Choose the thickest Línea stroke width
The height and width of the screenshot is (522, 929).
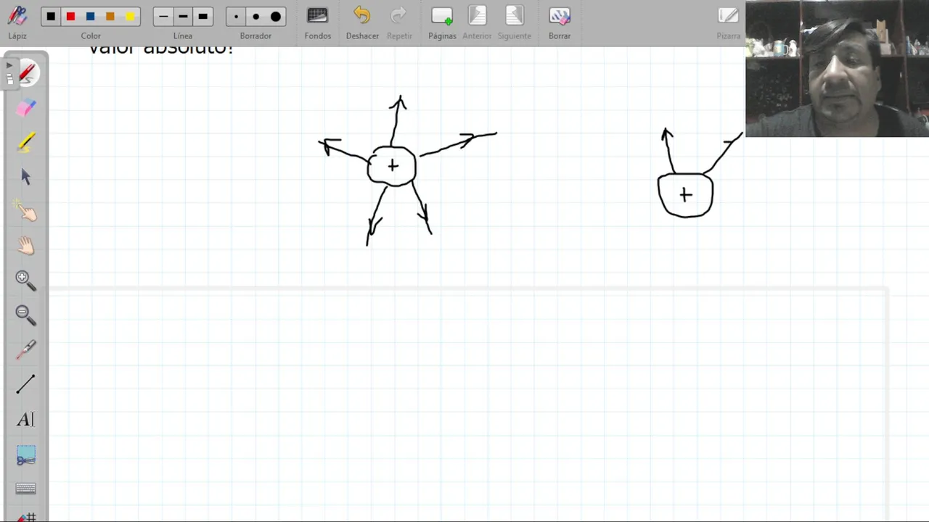pos(202,17)
